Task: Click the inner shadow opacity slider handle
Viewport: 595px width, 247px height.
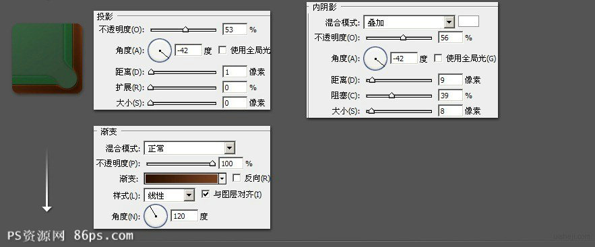Action: (x=404, y=38)
